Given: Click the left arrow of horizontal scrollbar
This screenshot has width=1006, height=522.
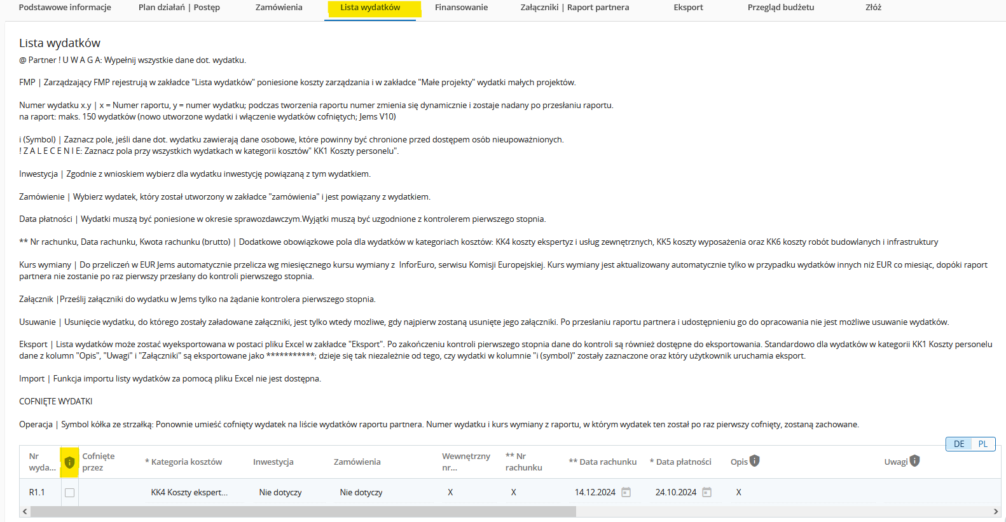Looking at the screenshot, I should (25, 511).
